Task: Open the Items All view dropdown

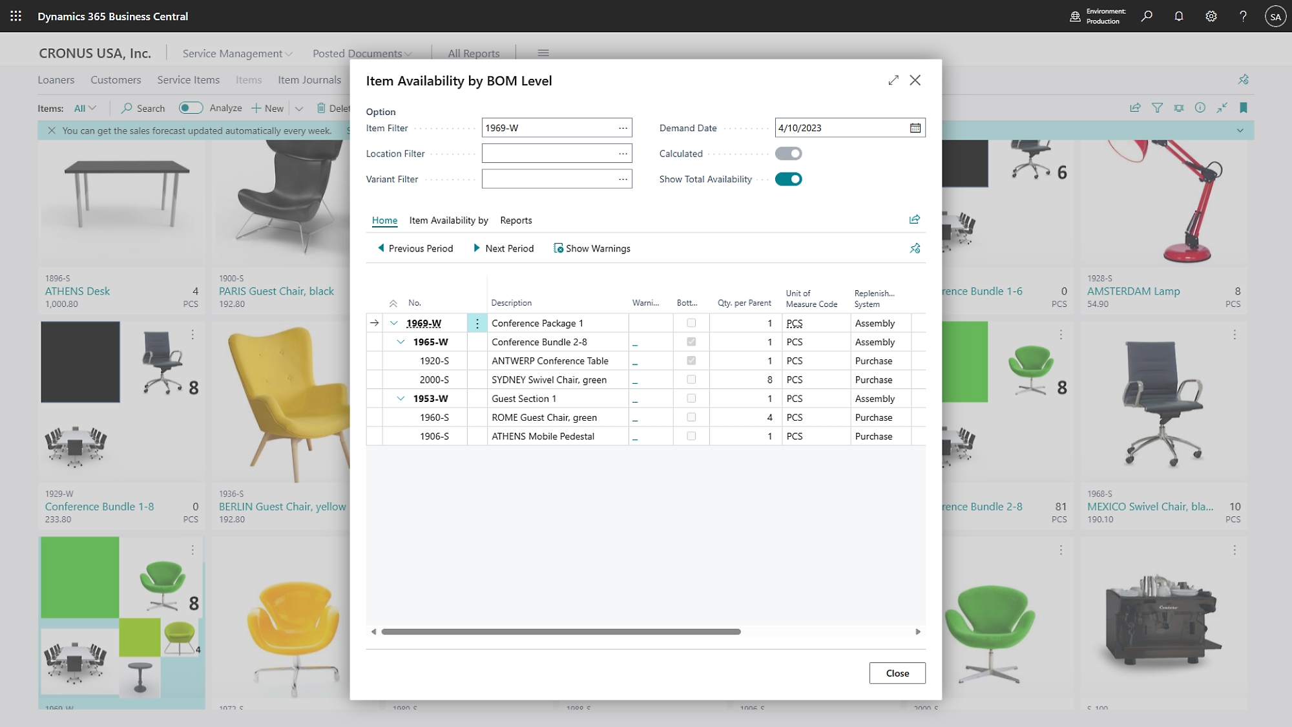Action: coord(85,108)
